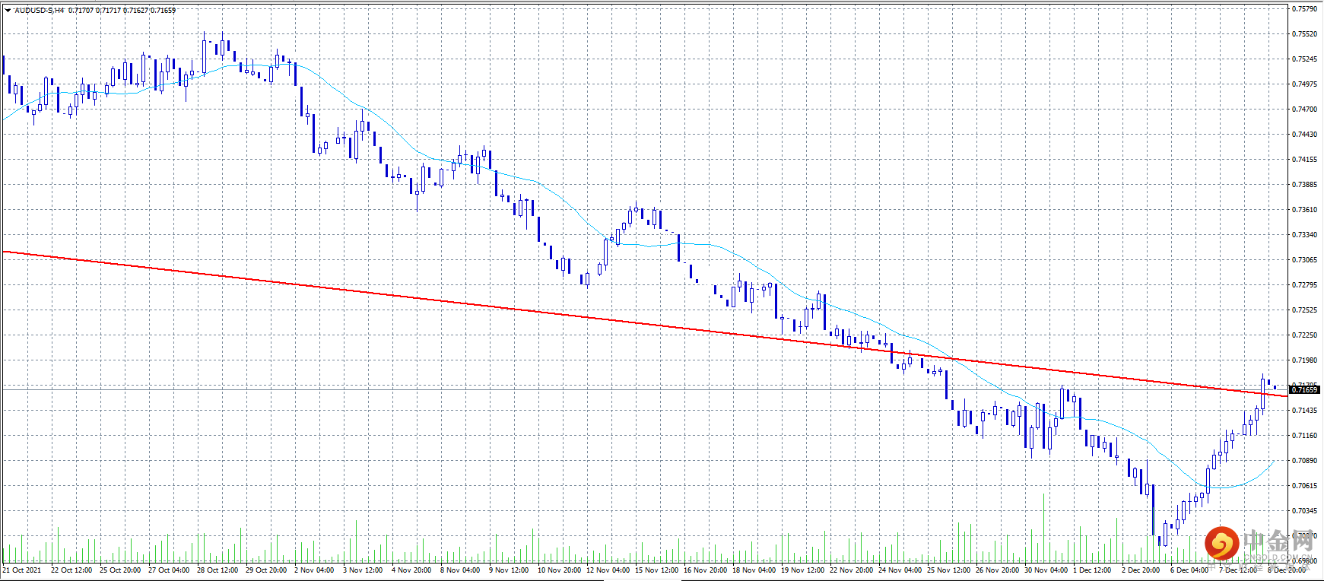Click the 25 Oct 20:00 time label
1324x581 pixels.
120,570
